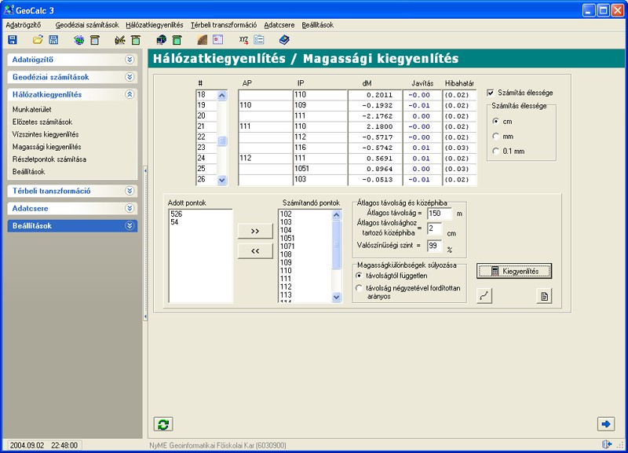Click the table's vertical scrollbar thumb

pyautogui.click(x=222, y=141)
